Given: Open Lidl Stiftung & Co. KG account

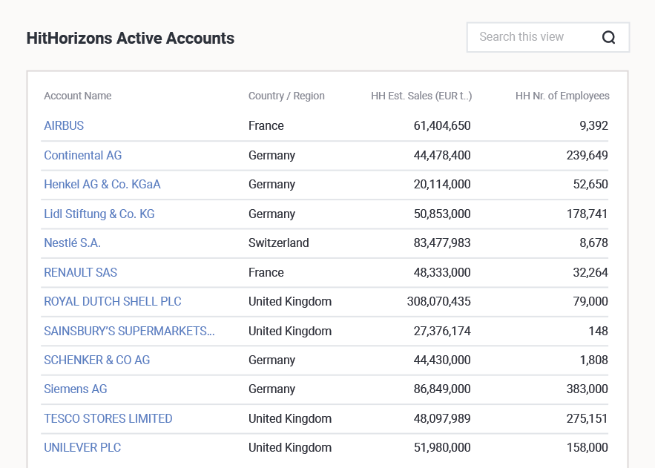Looking at the screenshot, I should (x=99, y=214).
